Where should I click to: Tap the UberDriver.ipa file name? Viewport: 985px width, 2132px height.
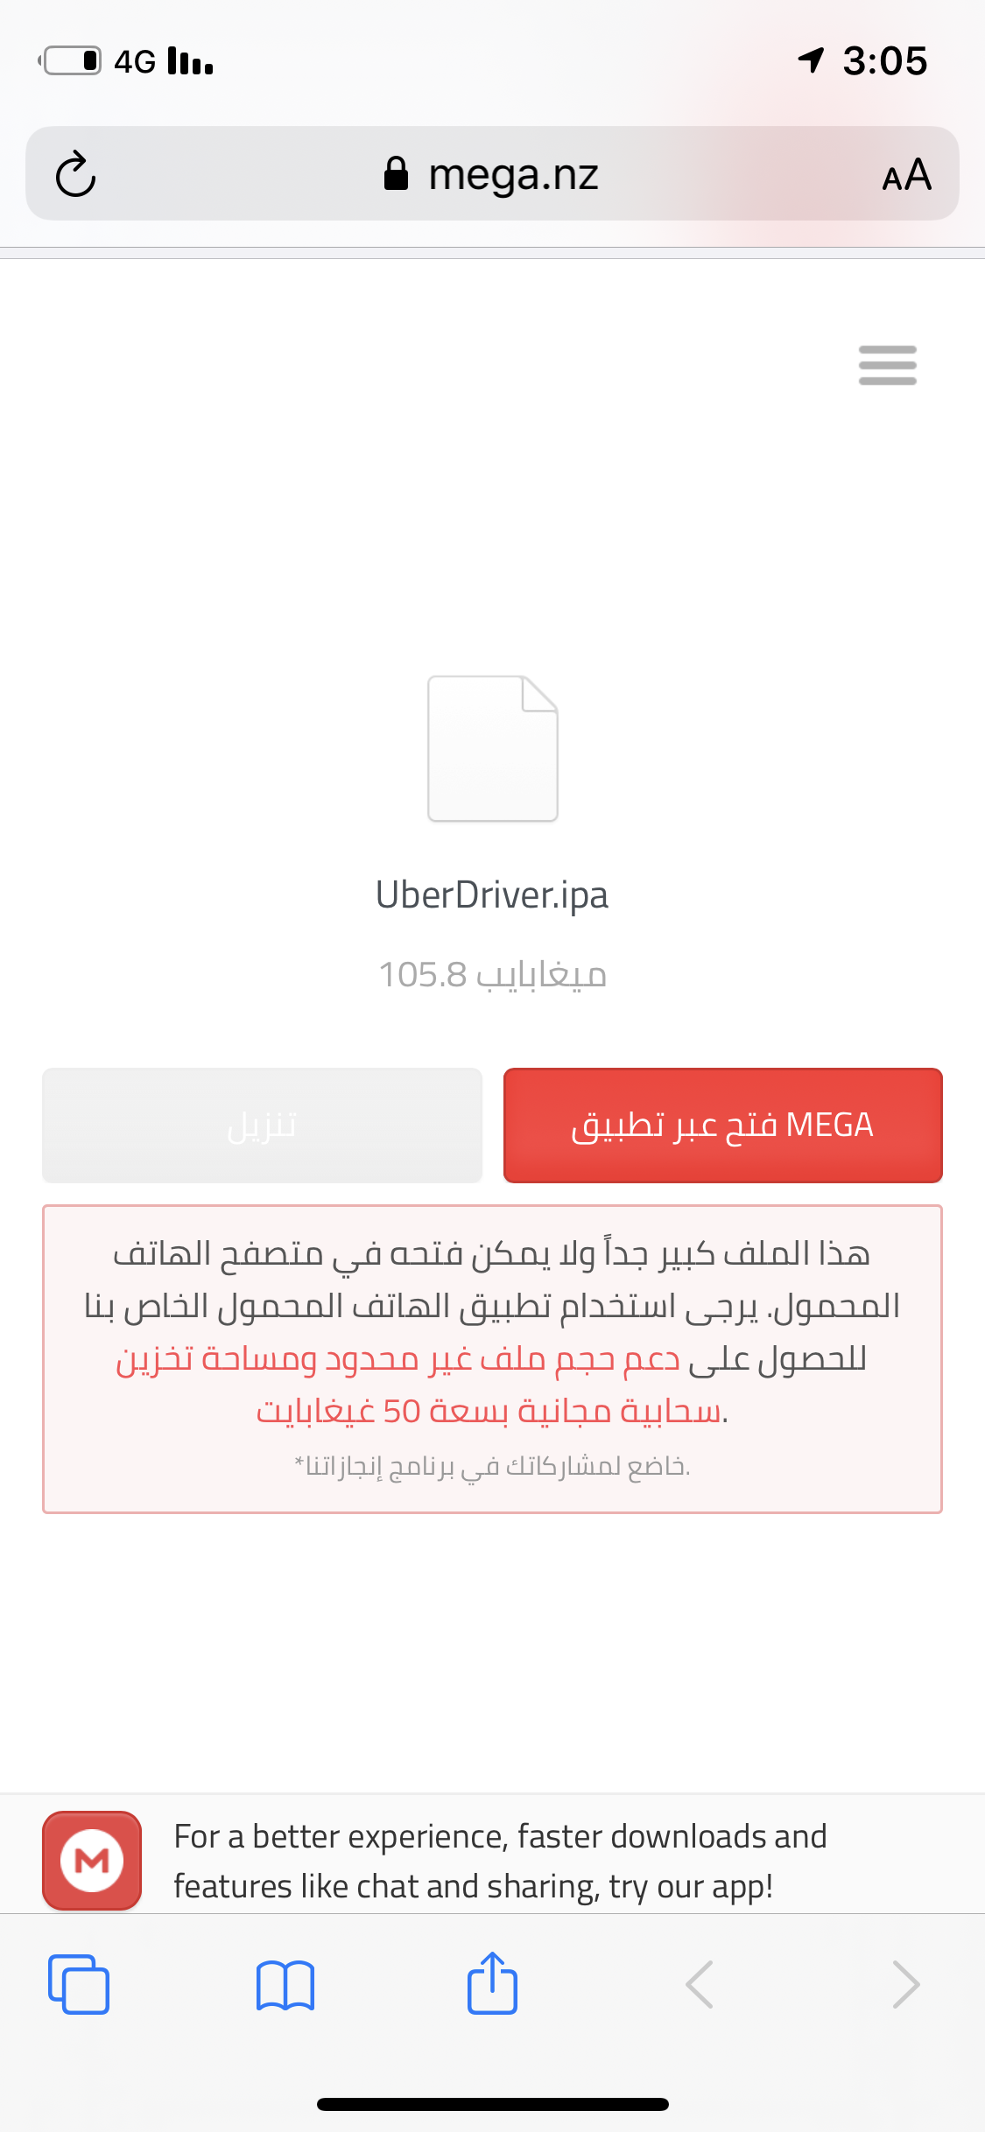492,894
